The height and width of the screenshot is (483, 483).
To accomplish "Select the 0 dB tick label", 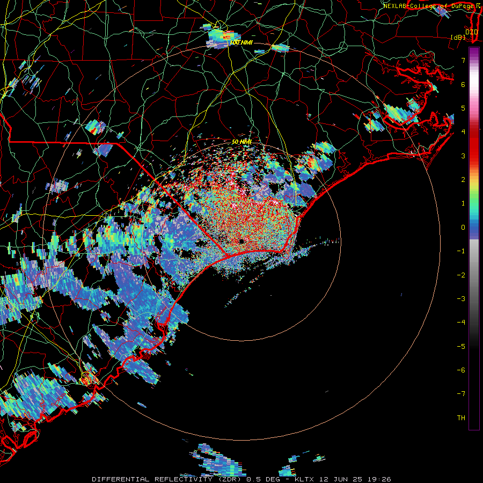I will point(463,228).
